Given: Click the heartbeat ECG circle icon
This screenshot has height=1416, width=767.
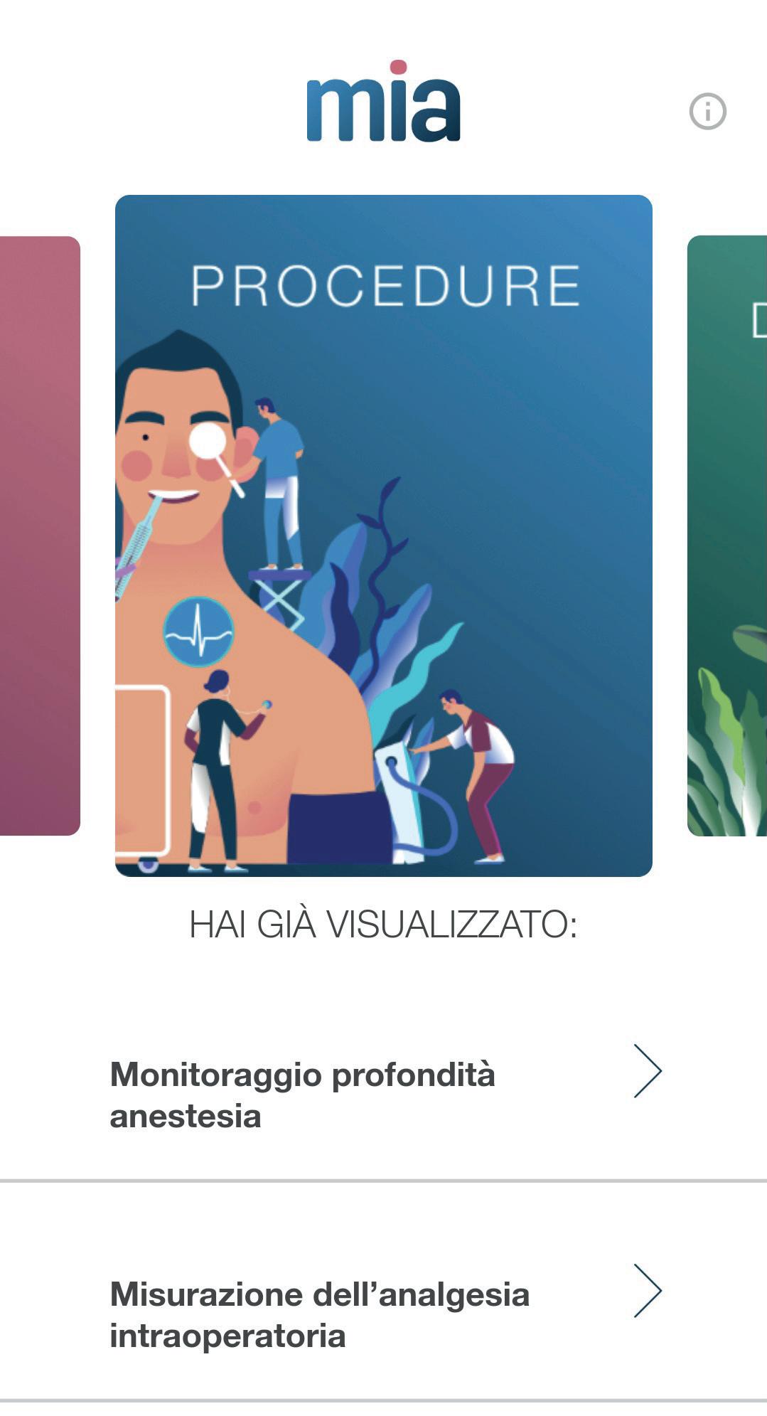Looking at the screenshot, I should click(198, 632).
